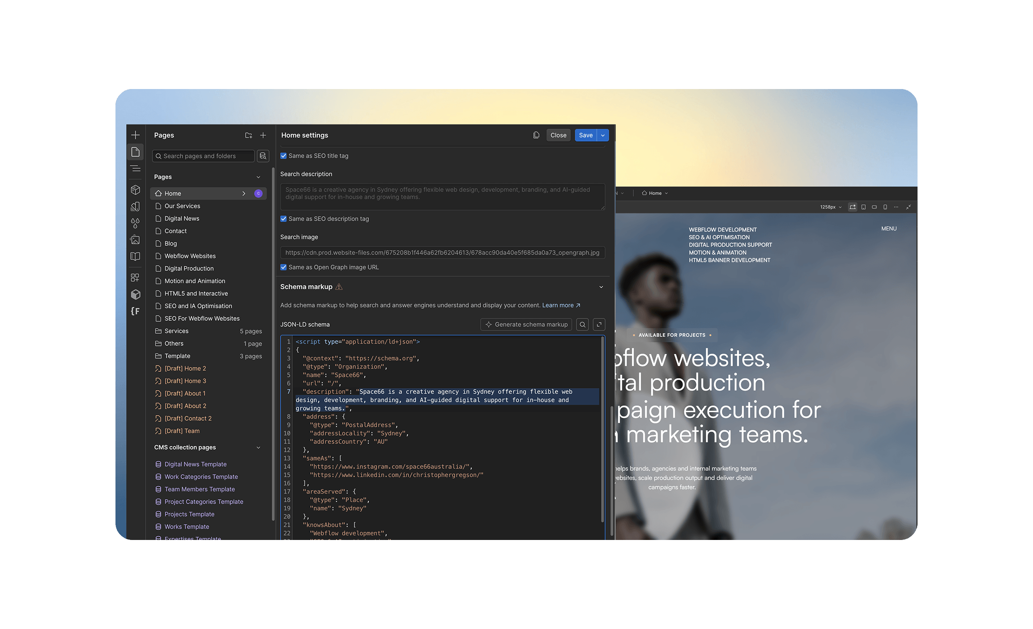Select the Motion and Animation page
1033x629 pixels.
click(x=209, y=281)
